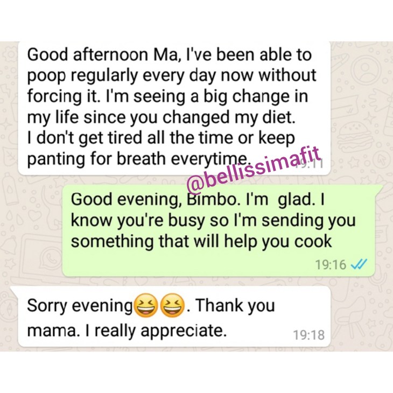Tap the first laughing emoji
The width and height of the screenshot is (393, 393).
tap(146, 305)
